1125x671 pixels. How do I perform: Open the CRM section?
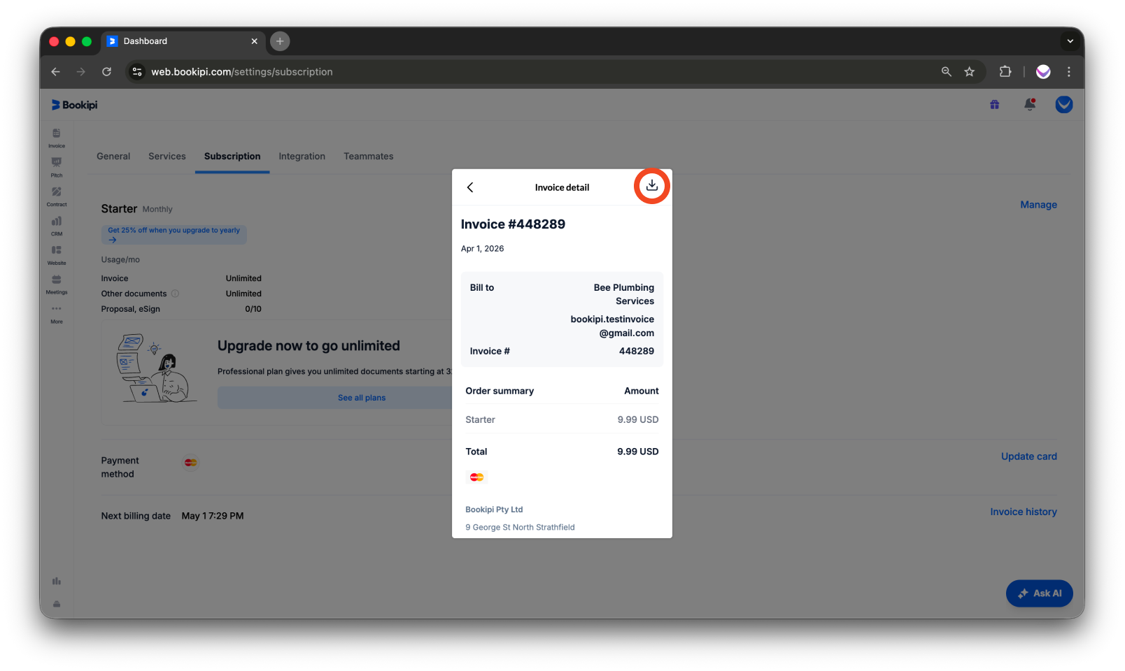[56, 225]
